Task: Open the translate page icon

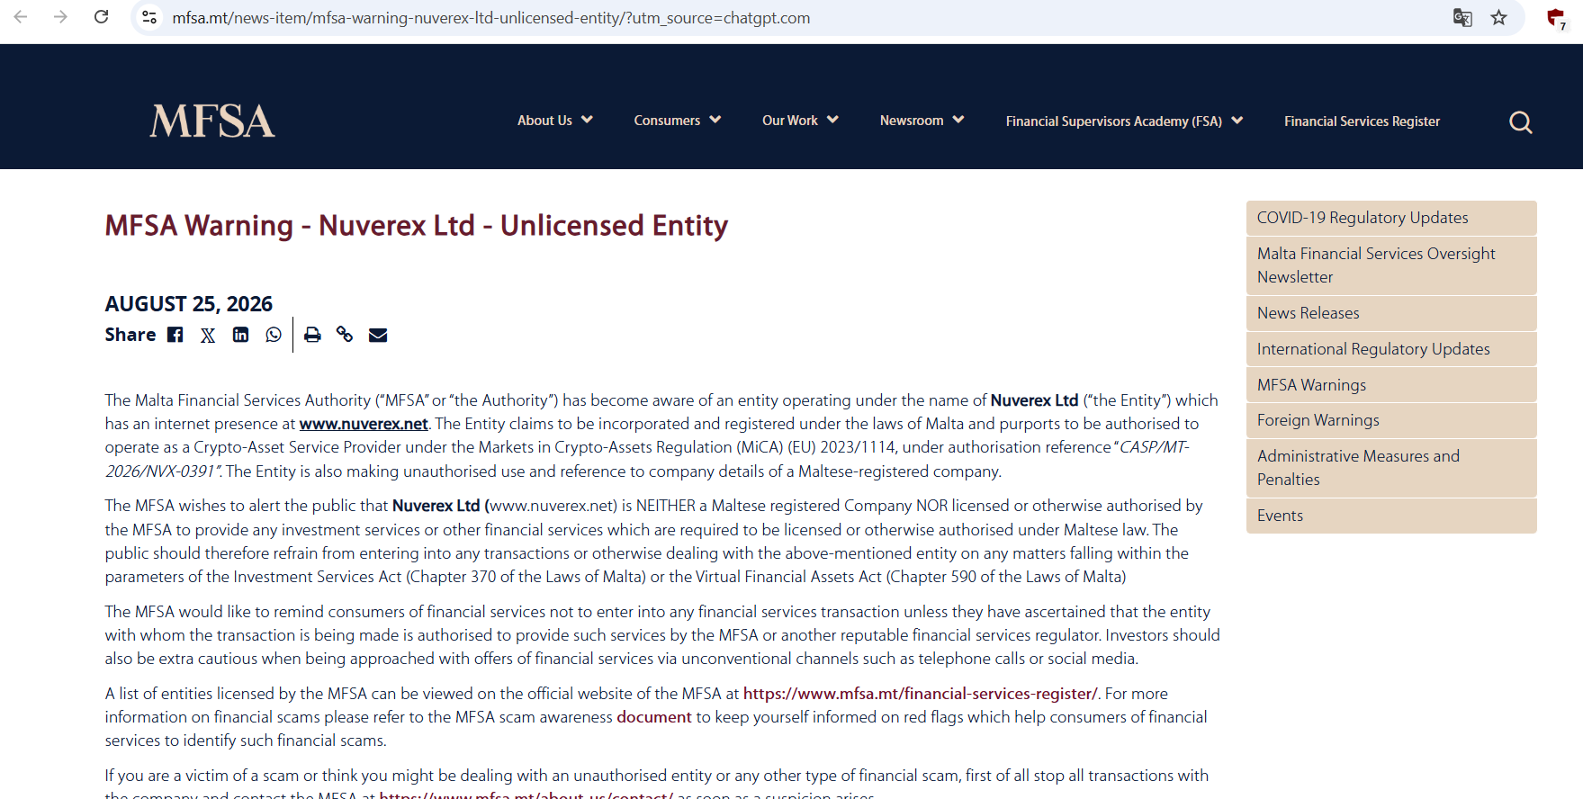Action: click(x=1462, y=17)
